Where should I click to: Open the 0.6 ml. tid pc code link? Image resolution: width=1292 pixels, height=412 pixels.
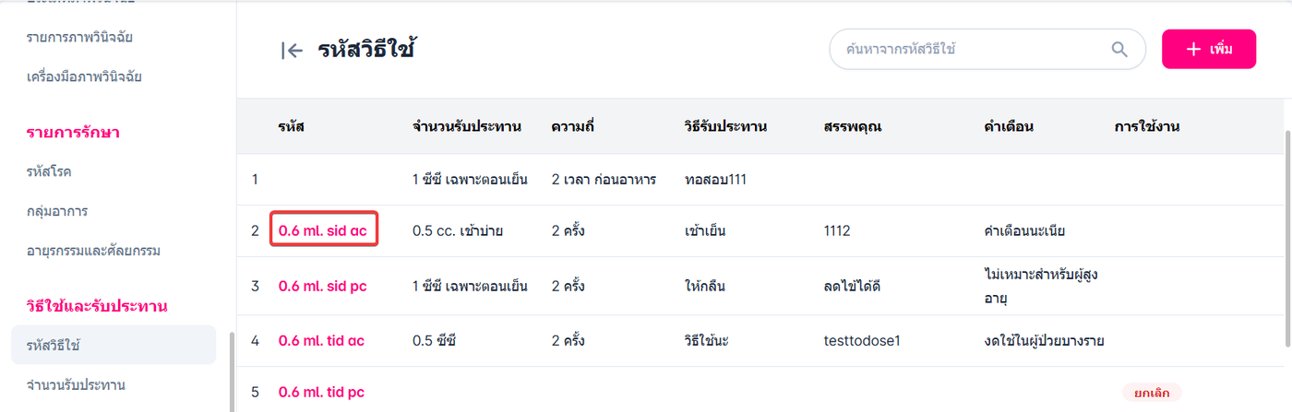click(x=321, y=393)
